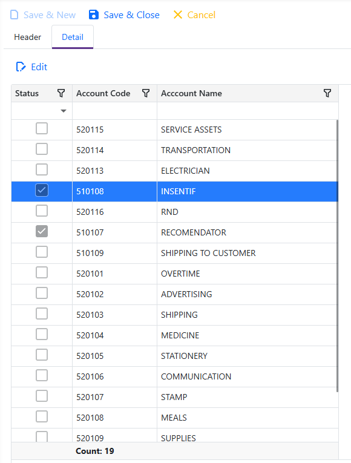Check the box for 510109 SHIPPING TO CUSTOMER
This screenshot has height=463, width=351.
pyautogui.click(x=42, y=252)
